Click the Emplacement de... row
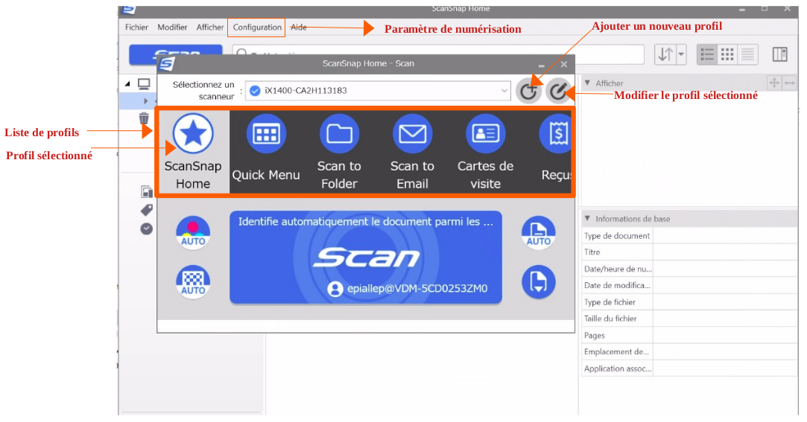807x422 pixels. [689, 352]
